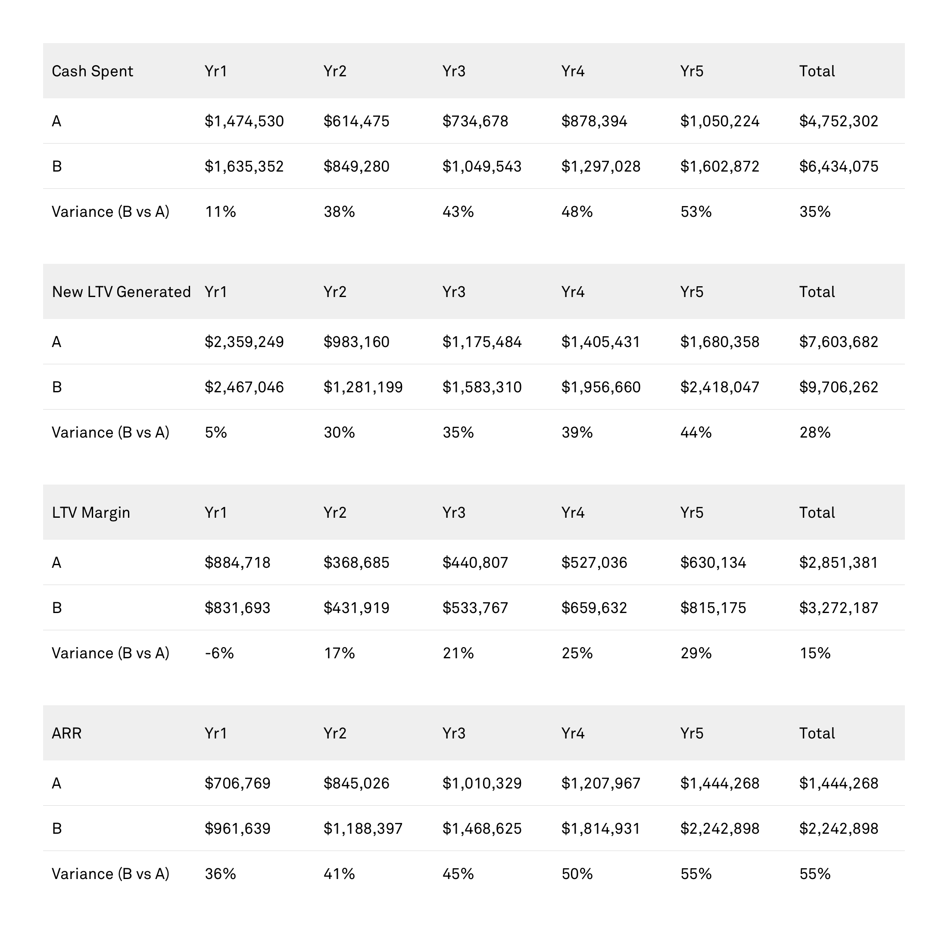948x926 pixels.
Task: Select LTV Margin A Yr1 value $884,718
Action: (237, 563)
